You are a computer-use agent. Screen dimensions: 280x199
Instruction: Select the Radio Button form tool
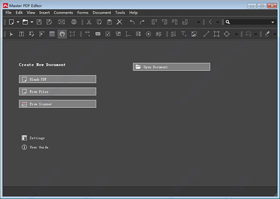(x=148, y=34)
